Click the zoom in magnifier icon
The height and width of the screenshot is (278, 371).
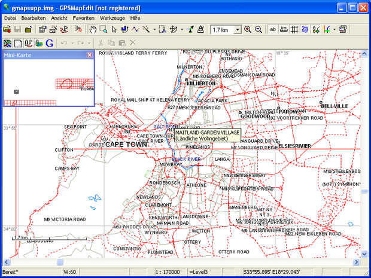[x=248, y=29]
